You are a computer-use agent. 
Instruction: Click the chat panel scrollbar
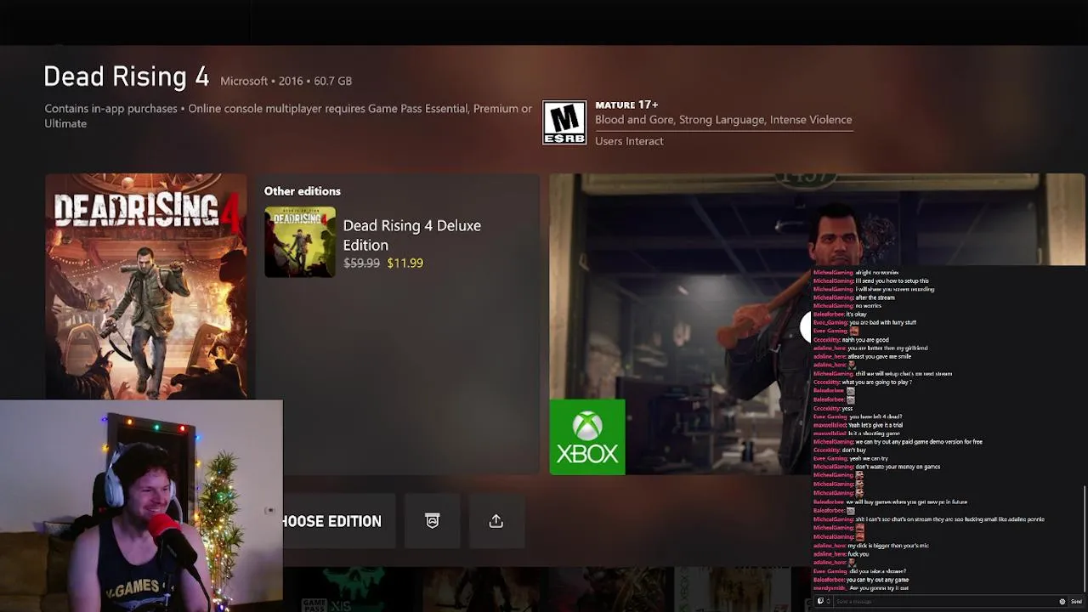(1085, 538)
